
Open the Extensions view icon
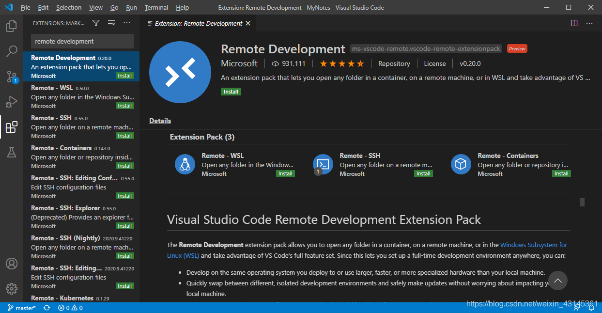coord(12,127)
